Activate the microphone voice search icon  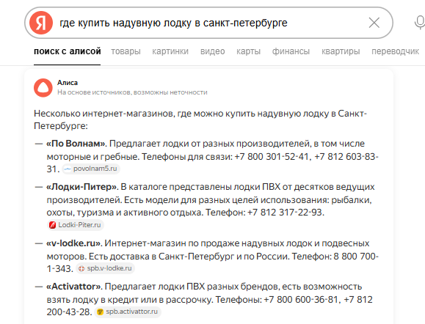(x=420, y=23)
